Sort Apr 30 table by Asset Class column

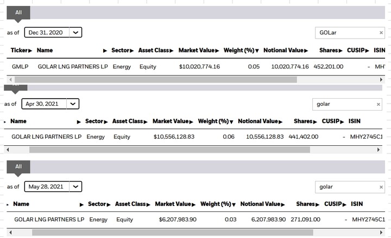pos(130,121)
